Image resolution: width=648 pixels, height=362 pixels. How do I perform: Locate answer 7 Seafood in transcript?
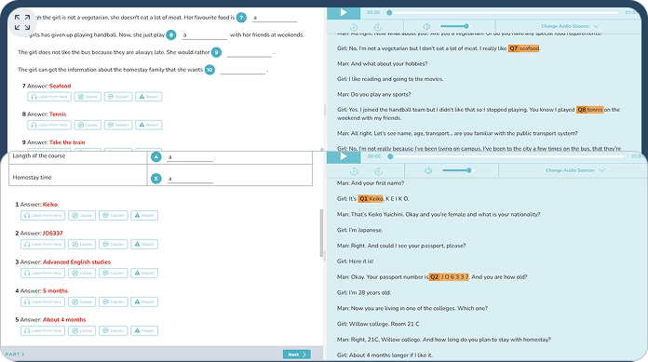[x=88, y=97]
